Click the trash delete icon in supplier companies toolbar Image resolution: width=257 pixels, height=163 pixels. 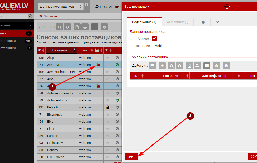tap(216, 66)
